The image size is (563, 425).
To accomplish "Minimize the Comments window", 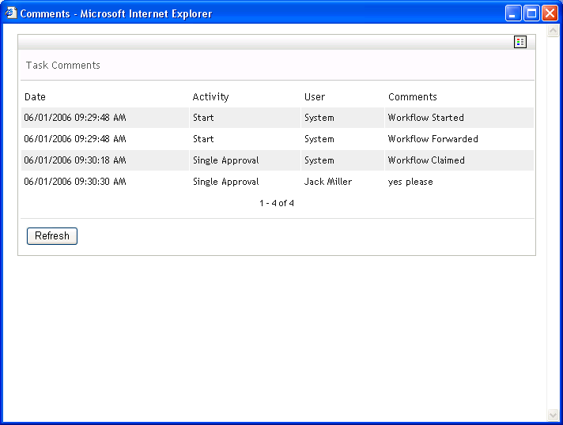I will pyautogui.click(x=514, y=13).
